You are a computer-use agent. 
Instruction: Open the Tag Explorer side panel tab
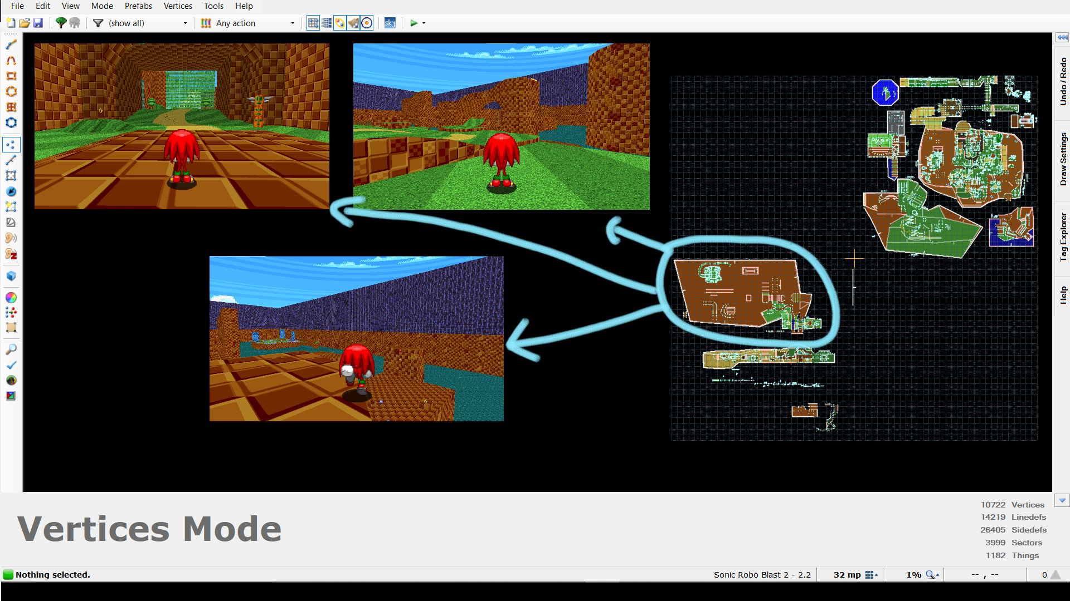1063,237
